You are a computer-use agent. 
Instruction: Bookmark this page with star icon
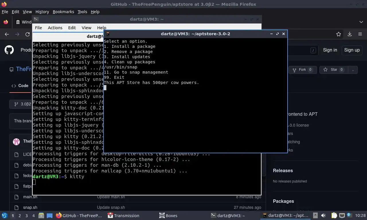[339, 34]
